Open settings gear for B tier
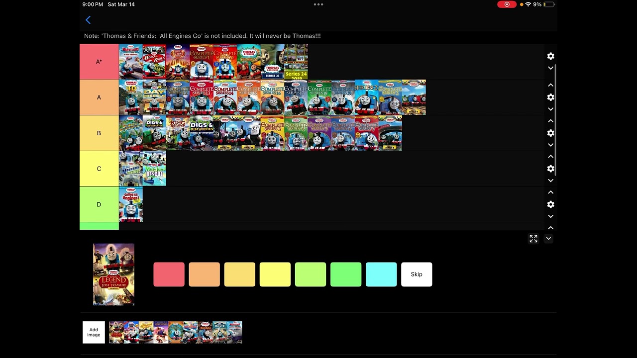 click(550, 133)
